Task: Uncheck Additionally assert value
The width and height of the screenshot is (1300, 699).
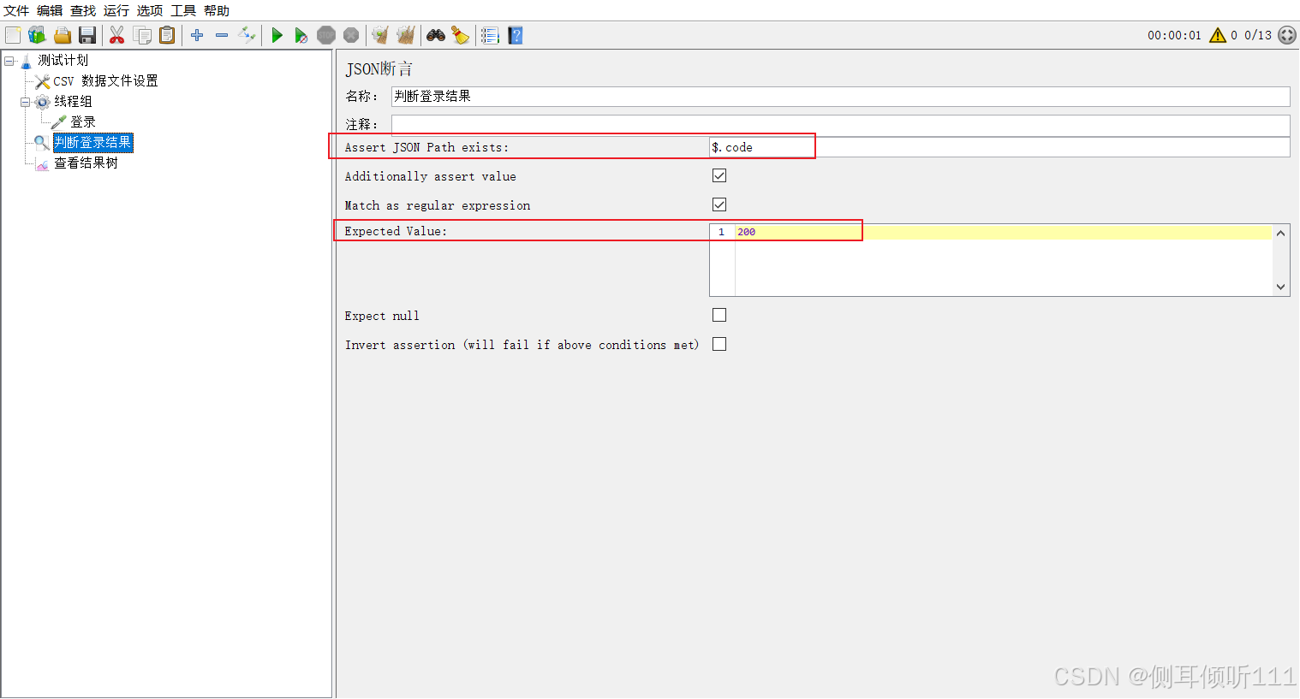Action: (719, 175)
